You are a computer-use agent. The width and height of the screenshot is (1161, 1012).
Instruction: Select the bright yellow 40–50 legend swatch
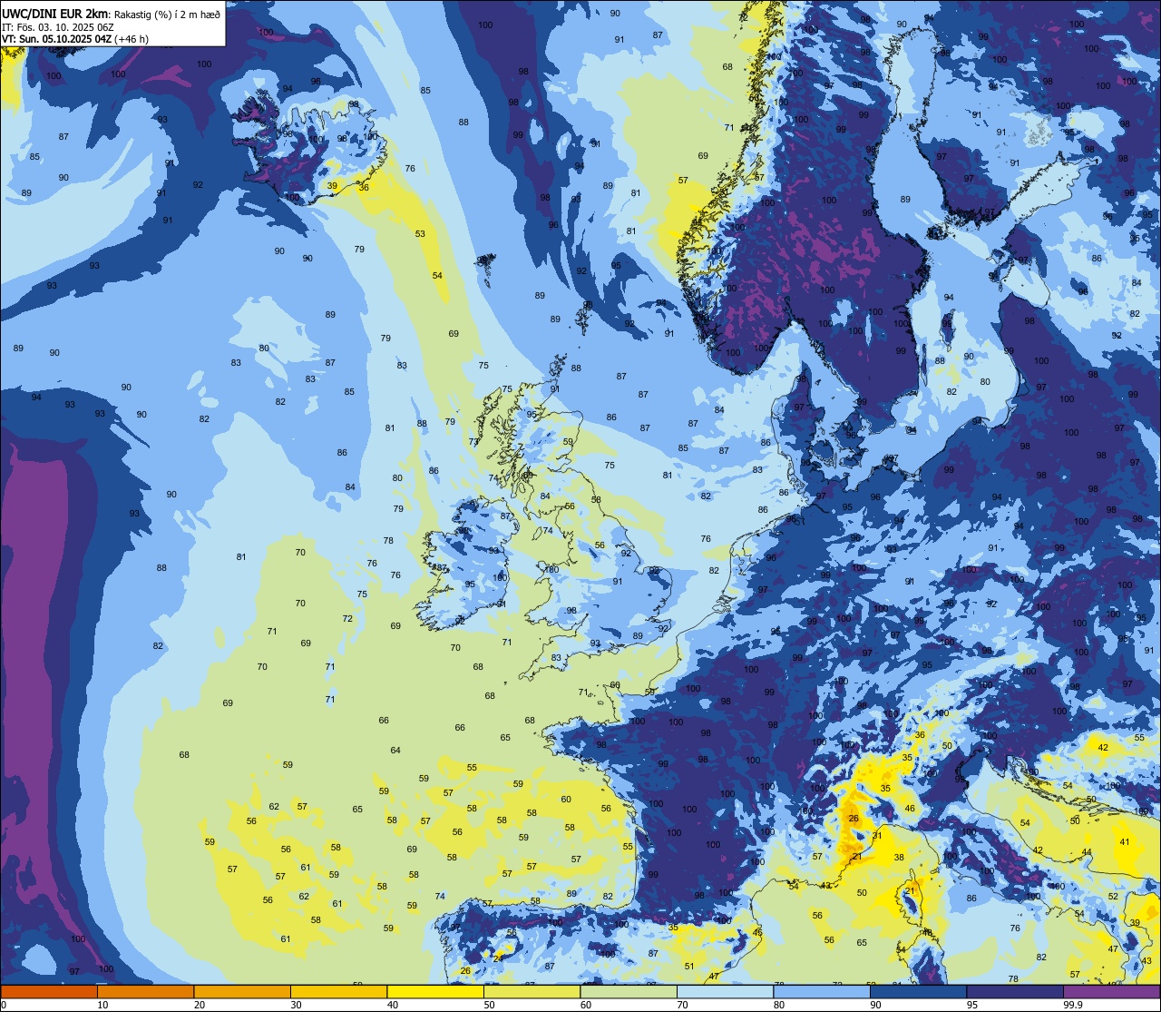(435, 991)
